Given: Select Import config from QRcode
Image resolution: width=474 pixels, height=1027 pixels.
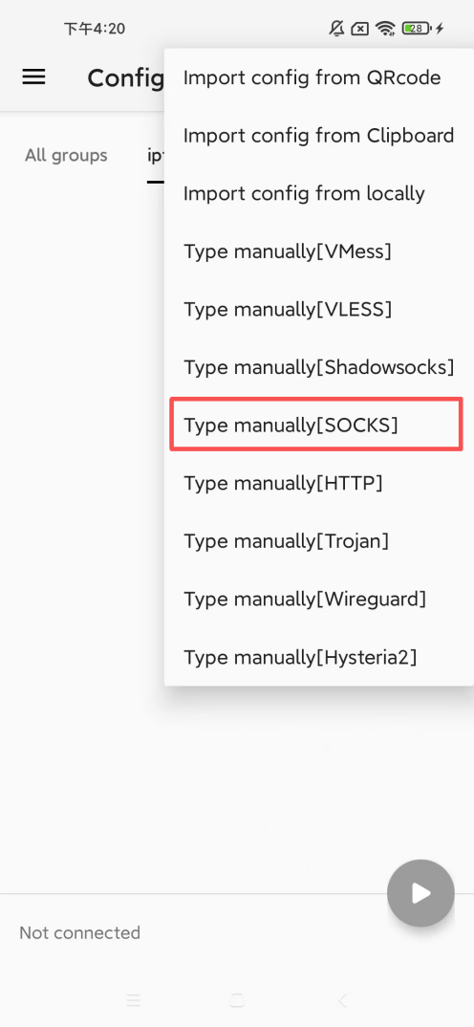Looking at the screenshot, I should [x=319, y=78].
